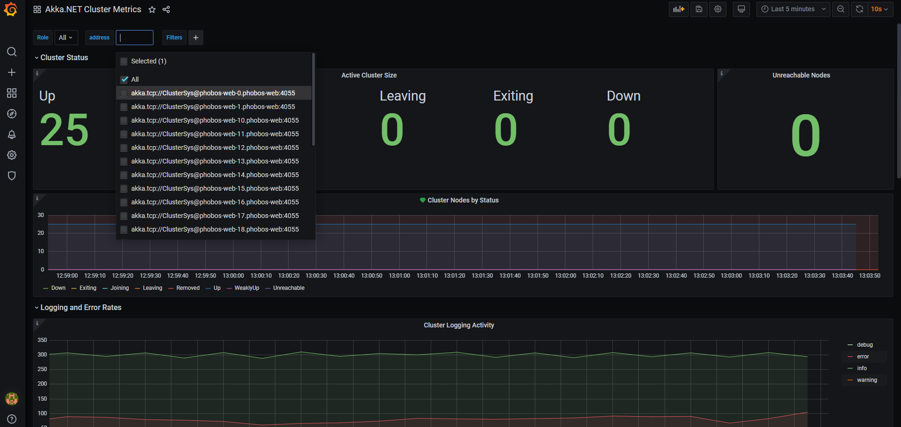Share this dashboard via share icon
This screenshot has height=427, width=901.
[166, 9]
